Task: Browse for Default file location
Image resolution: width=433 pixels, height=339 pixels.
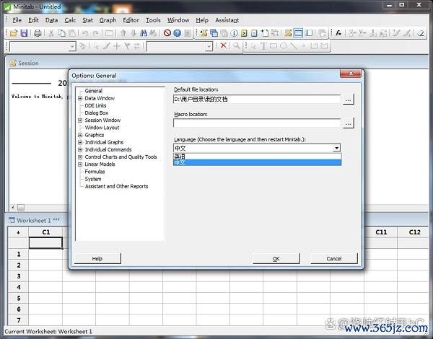Action: (349, 100)
